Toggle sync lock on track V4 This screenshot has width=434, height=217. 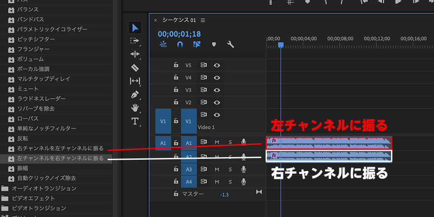coord(204,78)
